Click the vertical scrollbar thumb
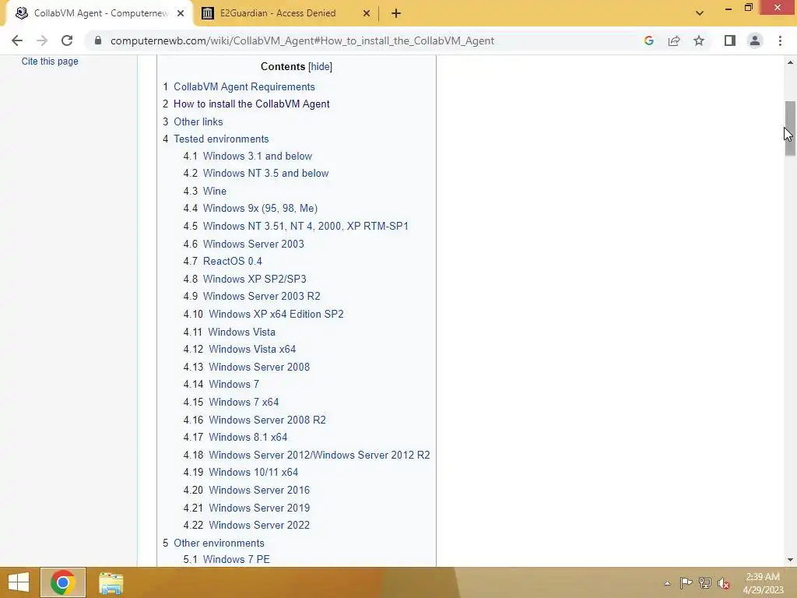Viewport: 797px width, 598px height. [x=790, y=128]
